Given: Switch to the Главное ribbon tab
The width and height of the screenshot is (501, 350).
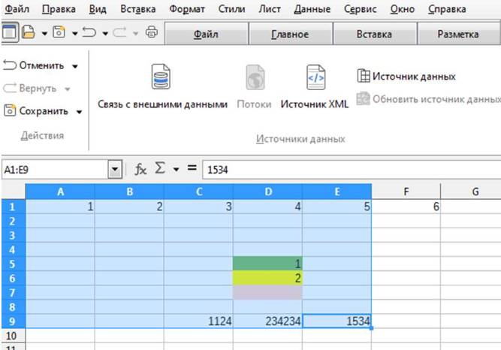Looking at the screenshot, I should coord(290,34).
